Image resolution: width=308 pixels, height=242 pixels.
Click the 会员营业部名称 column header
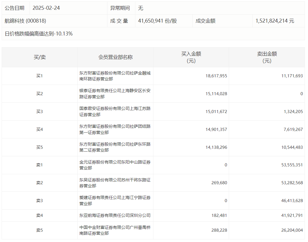tap(115, 57)
